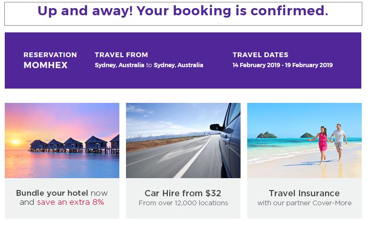Click the TRAVEL FROM label

(x=121, y=55)
